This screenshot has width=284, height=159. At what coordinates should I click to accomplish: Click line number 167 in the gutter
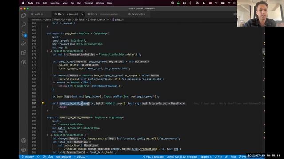34,34
